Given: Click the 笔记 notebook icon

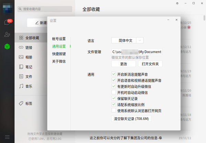Looking at the screenshot, I should (21, 67).
